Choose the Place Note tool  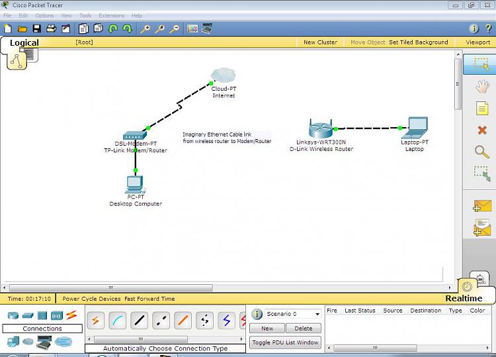[482, 109]
